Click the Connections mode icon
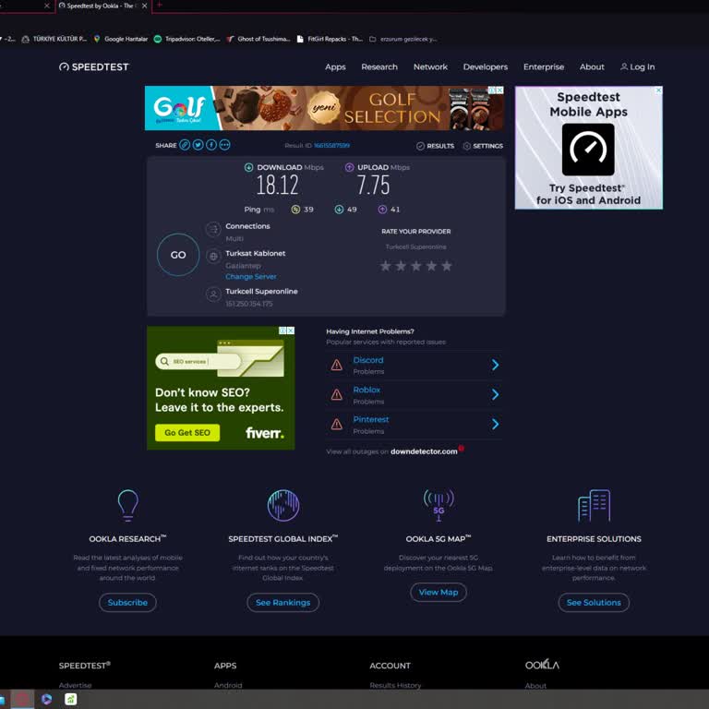Screen dimensions: 709x709 click(213, 229)
